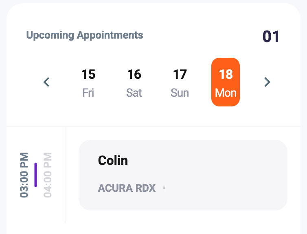
Task: Click the 'Sun' weekday label
Action: [x=180, y=93]
